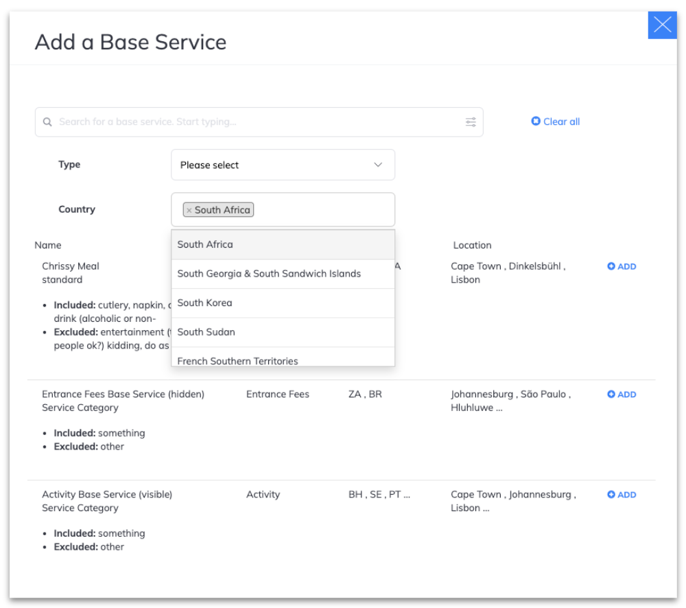Add the Activity Base Service (visible)
Screen dimensions: 686x608
(x=622, y=494)
